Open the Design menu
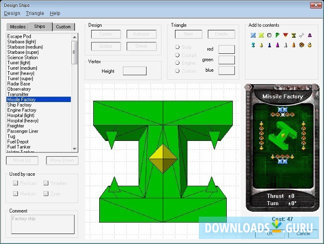 (12, 13)
